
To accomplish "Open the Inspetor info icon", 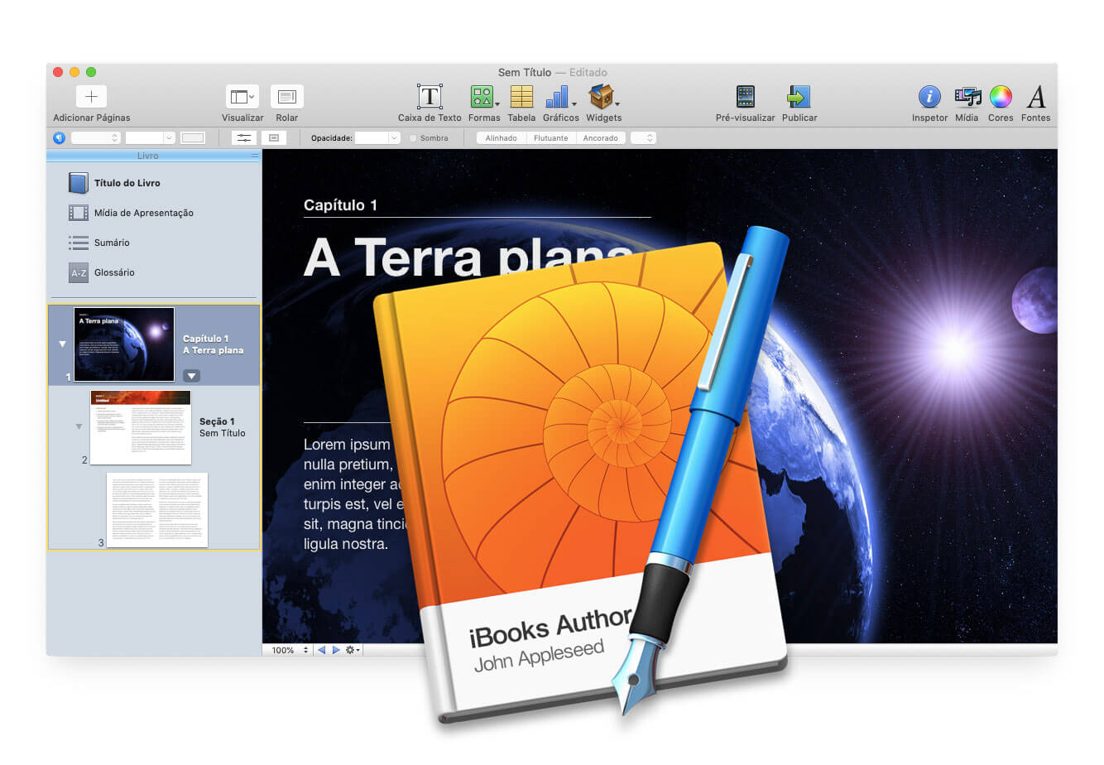I will (x=929, y=97).
